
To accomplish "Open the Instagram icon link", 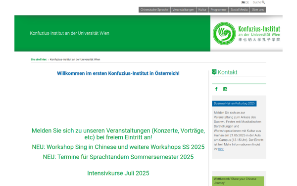I will (x=225, y=89).
